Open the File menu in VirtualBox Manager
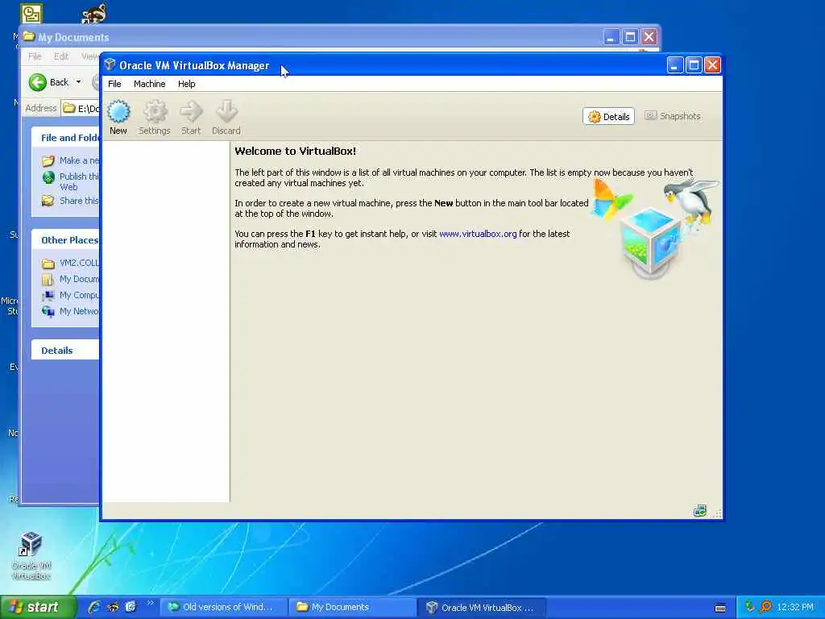This screenshot has height=619, width=825. point(114,84)
